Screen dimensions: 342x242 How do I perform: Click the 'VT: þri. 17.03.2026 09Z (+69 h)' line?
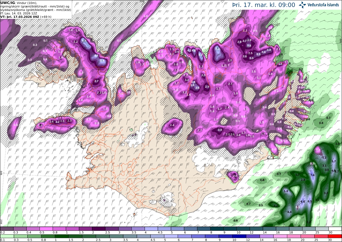[x=26, y=17]
